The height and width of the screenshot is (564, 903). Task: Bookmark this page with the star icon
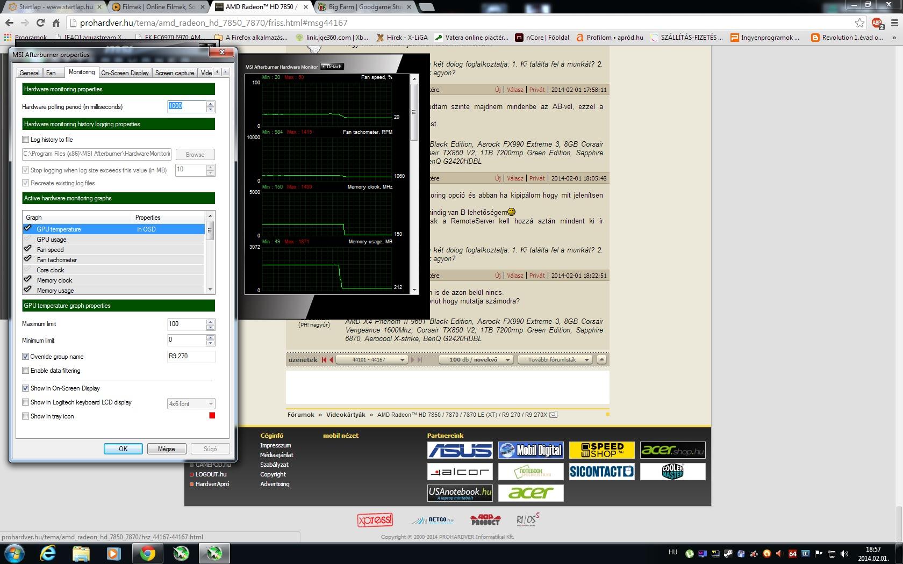click(859, 23)
